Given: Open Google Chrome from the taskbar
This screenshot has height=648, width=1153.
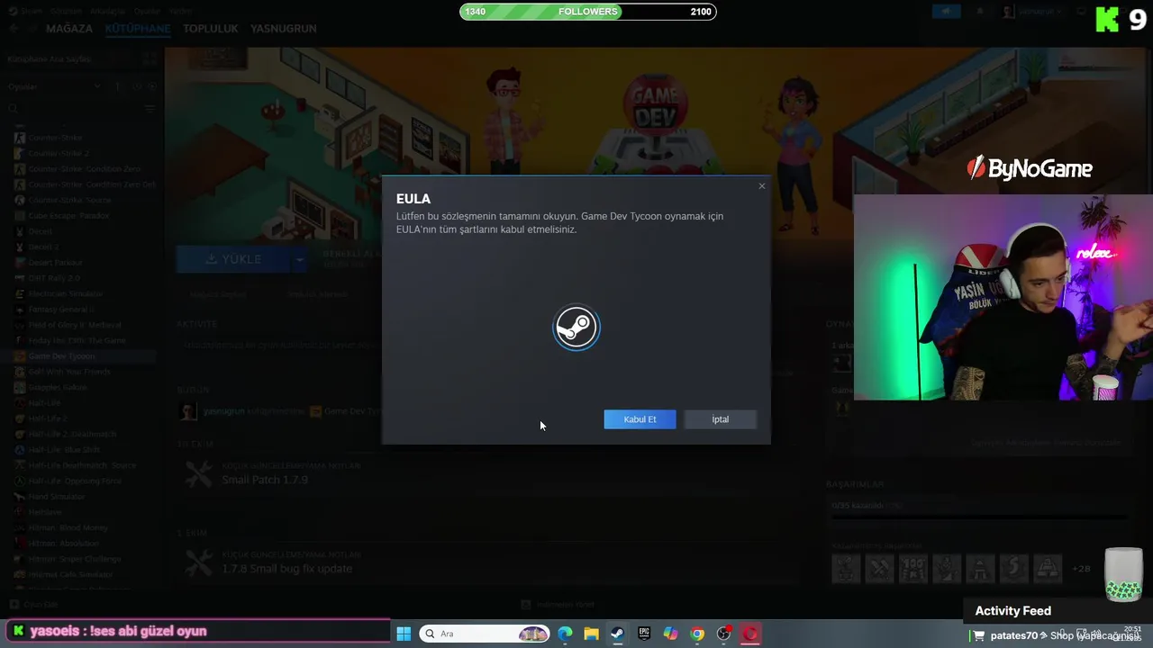Looking at the screenshot, I should (x=697, y=634).
